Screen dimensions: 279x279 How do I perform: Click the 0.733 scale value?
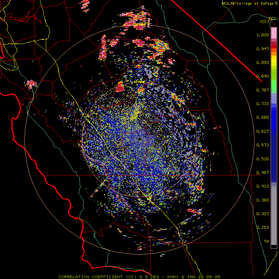click(263, 104)
